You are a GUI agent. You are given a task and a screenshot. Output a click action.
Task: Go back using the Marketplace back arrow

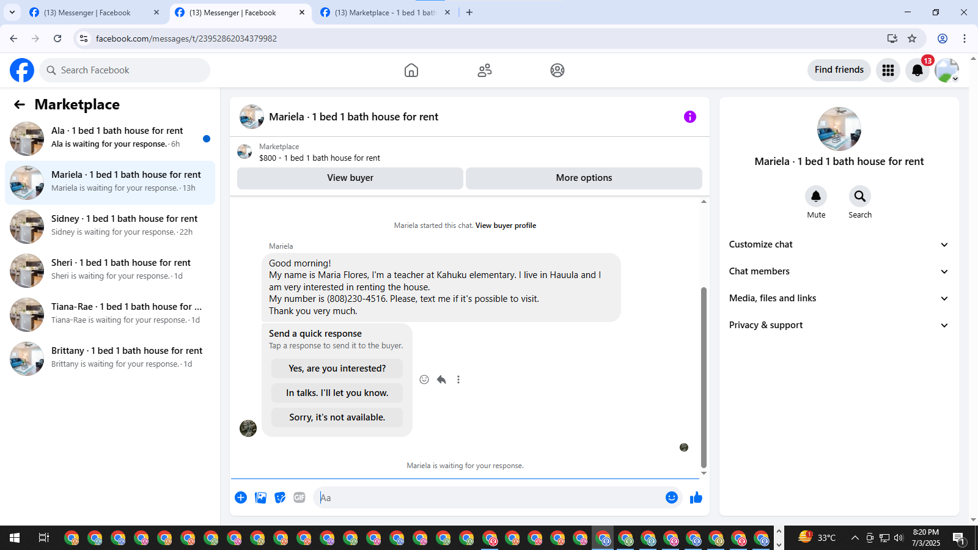20,105
